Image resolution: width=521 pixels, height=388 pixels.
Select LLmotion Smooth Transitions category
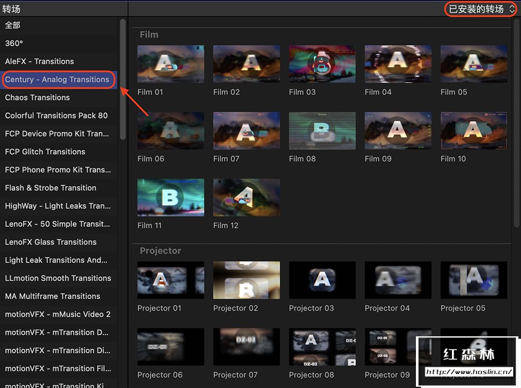[58, 278]
